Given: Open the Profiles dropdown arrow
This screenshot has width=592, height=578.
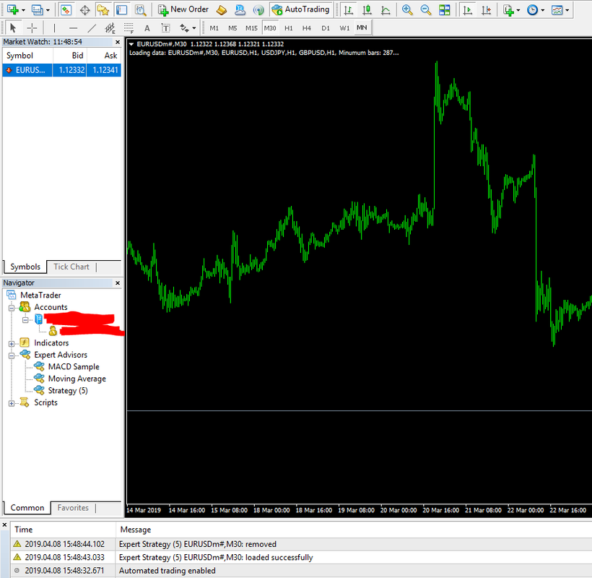Looking at the screenshot, I should point(48,10).
